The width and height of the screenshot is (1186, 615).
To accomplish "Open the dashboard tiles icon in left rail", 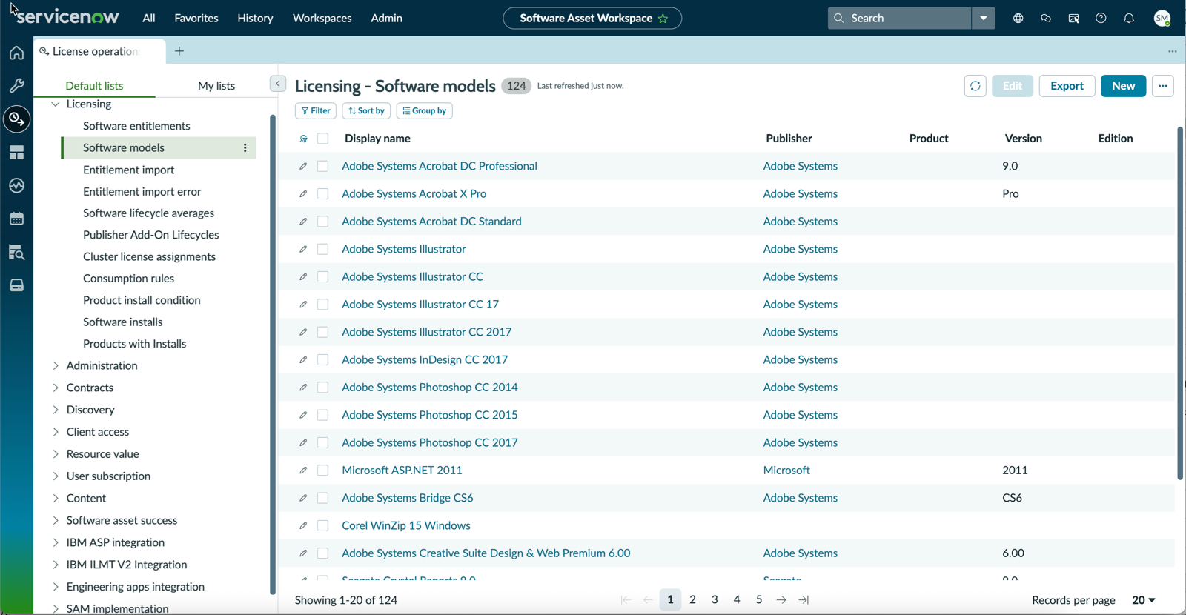I will coord(16,153).
